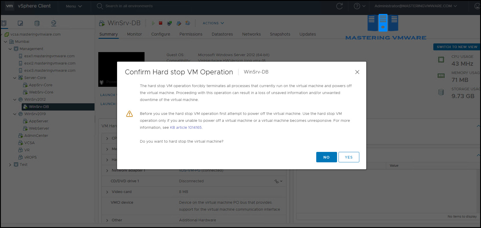The image size is (481, 228).
Task: Click the Launch console monitor icon
Action: (x=169, y=23)
